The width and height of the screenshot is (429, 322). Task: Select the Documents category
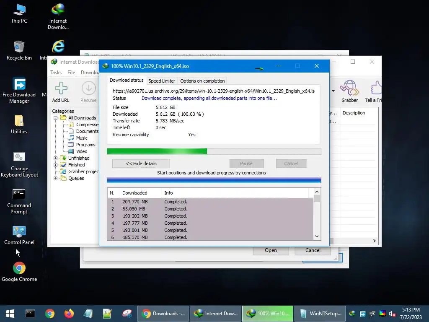[84, 131]
